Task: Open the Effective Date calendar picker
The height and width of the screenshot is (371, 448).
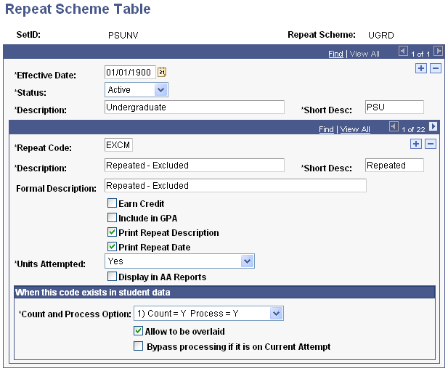Action: coord(162,72)
